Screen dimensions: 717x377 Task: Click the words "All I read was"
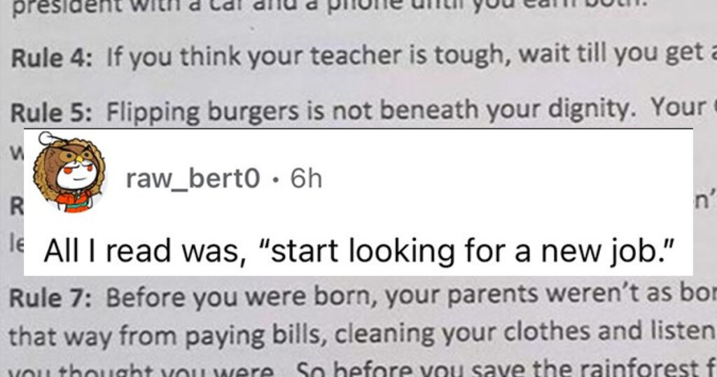[x=141, y=251]
